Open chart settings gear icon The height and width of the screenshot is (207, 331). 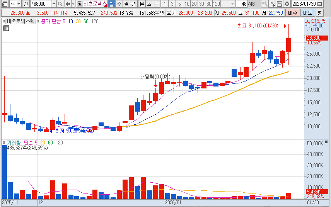pyautogui.click(x=287, y=4)
